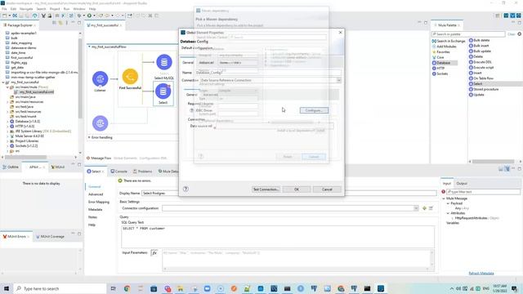523x294 pixels.
Task: Click Search in Exchange in Mule Palette
Action: click(x=449, y=41)
